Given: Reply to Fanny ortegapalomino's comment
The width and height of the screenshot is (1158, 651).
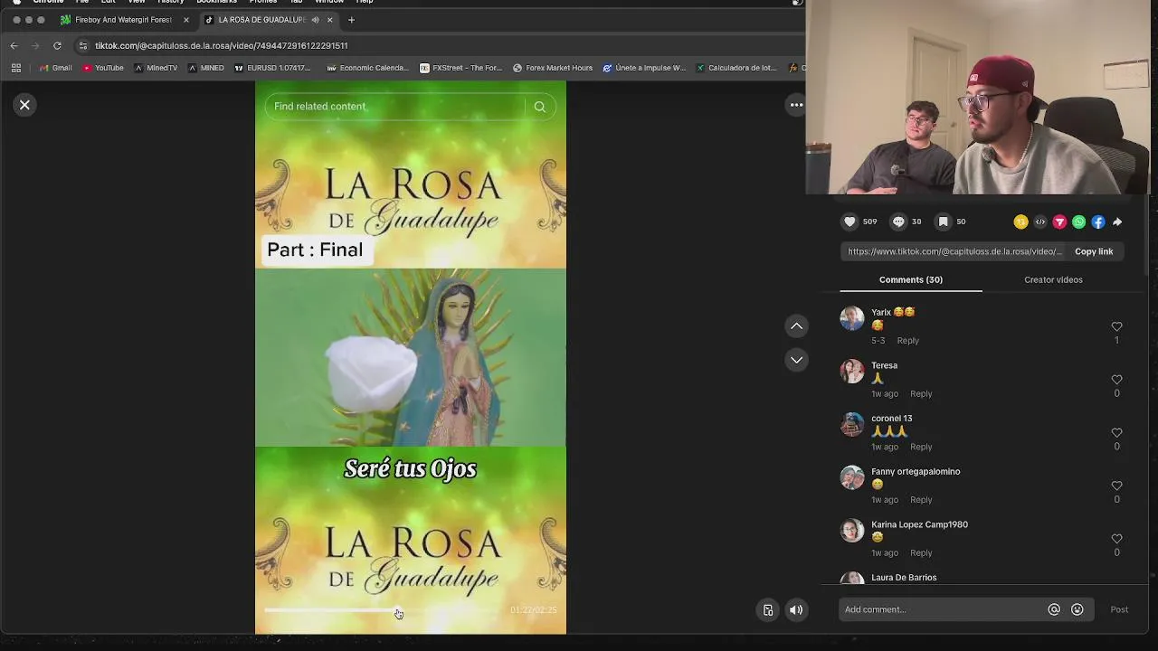Looking at the screenshot, I should pos(921,500).
